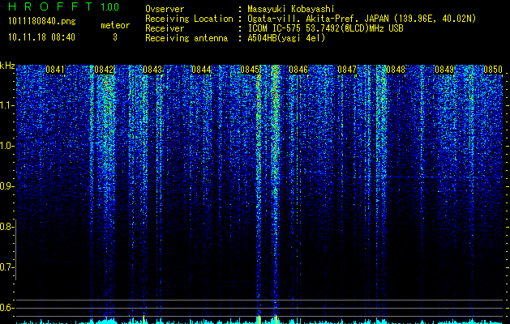The height and width of the screenshot is (324, 510).
Task: Click the file name 1011180840.png
Action: coord(42,22)
